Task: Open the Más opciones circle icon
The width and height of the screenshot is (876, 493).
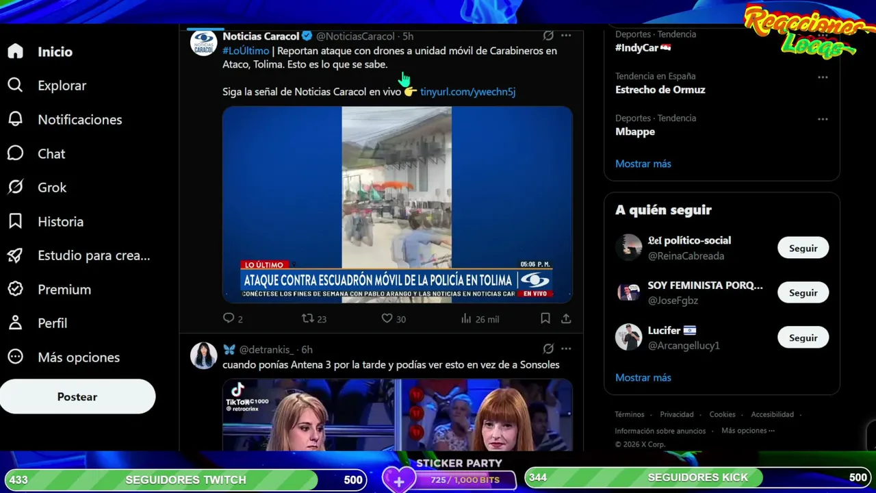Action: pos(15,357)
